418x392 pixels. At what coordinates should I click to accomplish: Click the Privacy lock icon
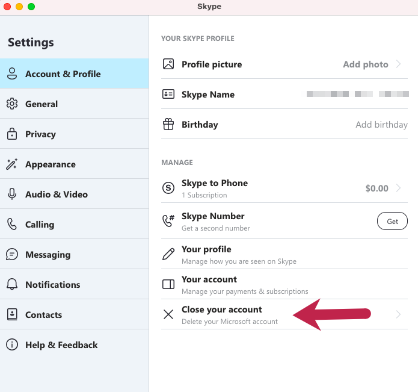click(x=12, y=134)
